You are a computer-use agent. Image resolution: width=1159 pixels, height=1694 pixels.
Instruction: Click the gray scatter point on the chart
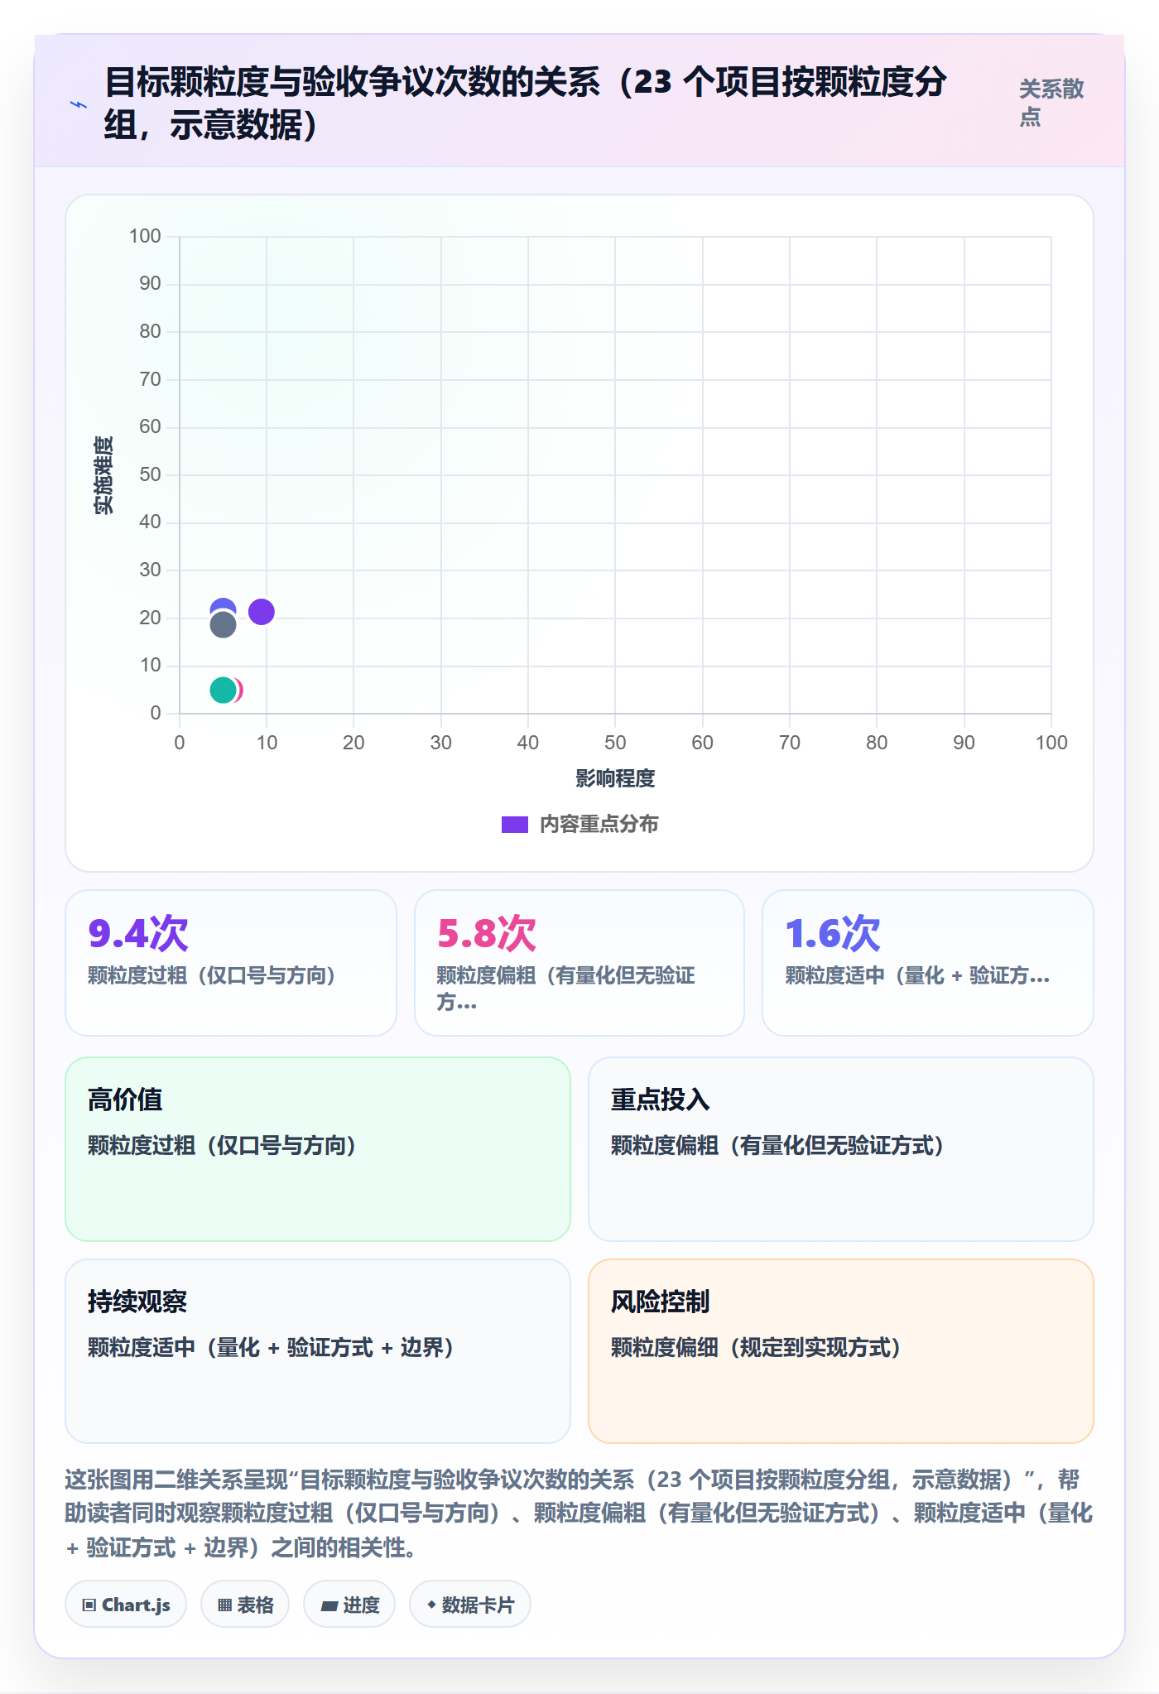coord(223,624)
